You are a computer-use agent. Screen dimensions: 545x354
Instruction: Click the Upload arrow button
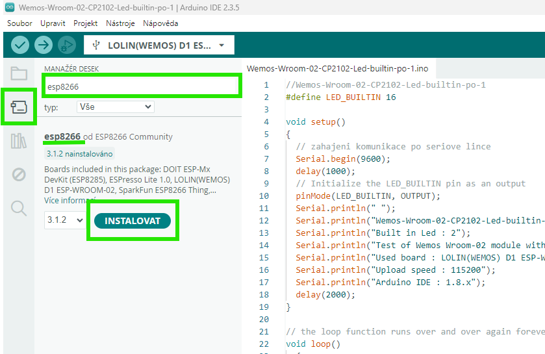click(x=44, y=45)
